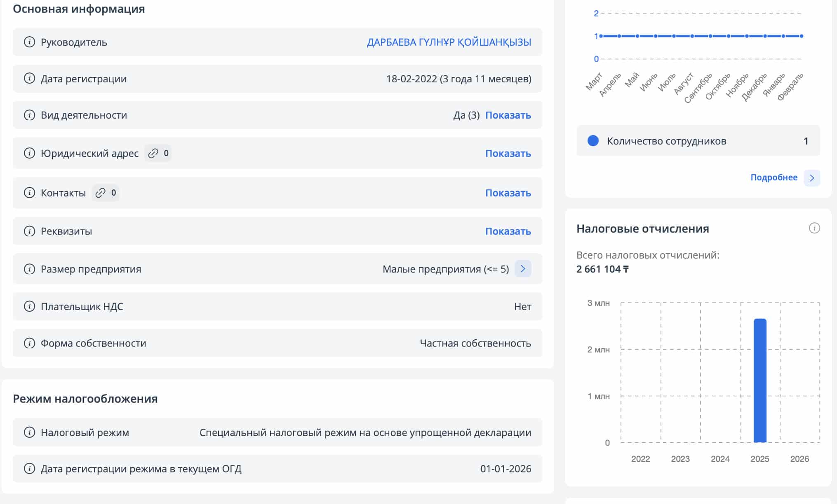The height and width of the screenshot is (504, 837).
Task: Expand Размер предприятия chevron arrow
Action: (523, 269)
